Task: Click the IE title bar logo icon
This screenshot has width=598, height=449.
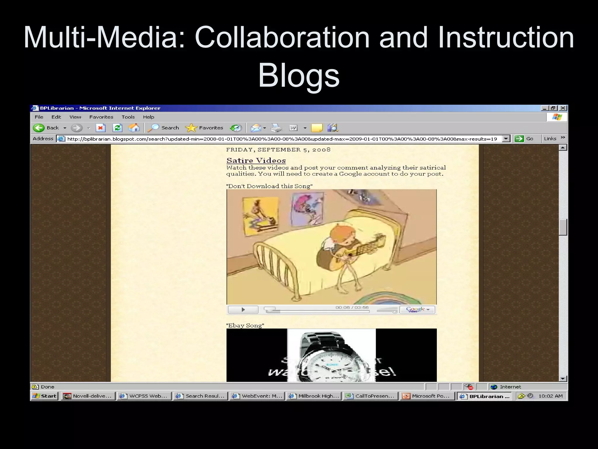Action: pyautogui.click(x=35, y=108)
